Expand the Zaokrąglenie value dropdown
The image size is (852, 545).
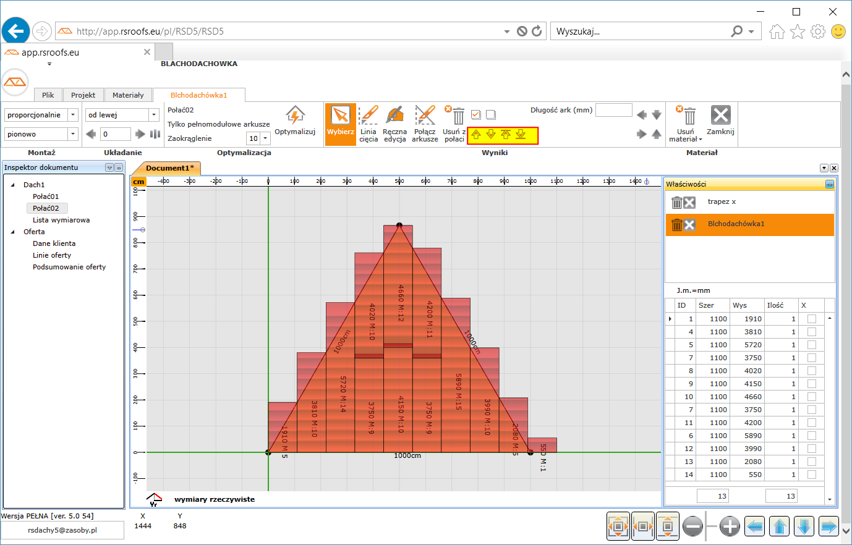[265, 138]
